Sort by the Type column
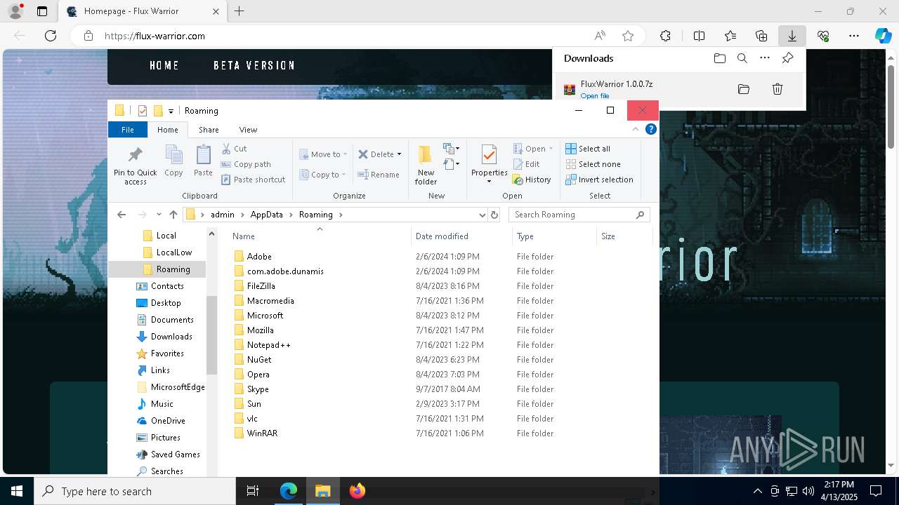The width and height of the screenshot is (899, 505). click(525, 236)
